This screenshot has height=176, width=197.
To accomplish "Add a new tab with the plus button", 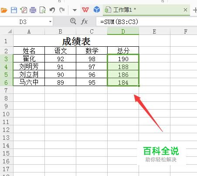I will pyautogui.click(x=195, y=10).
